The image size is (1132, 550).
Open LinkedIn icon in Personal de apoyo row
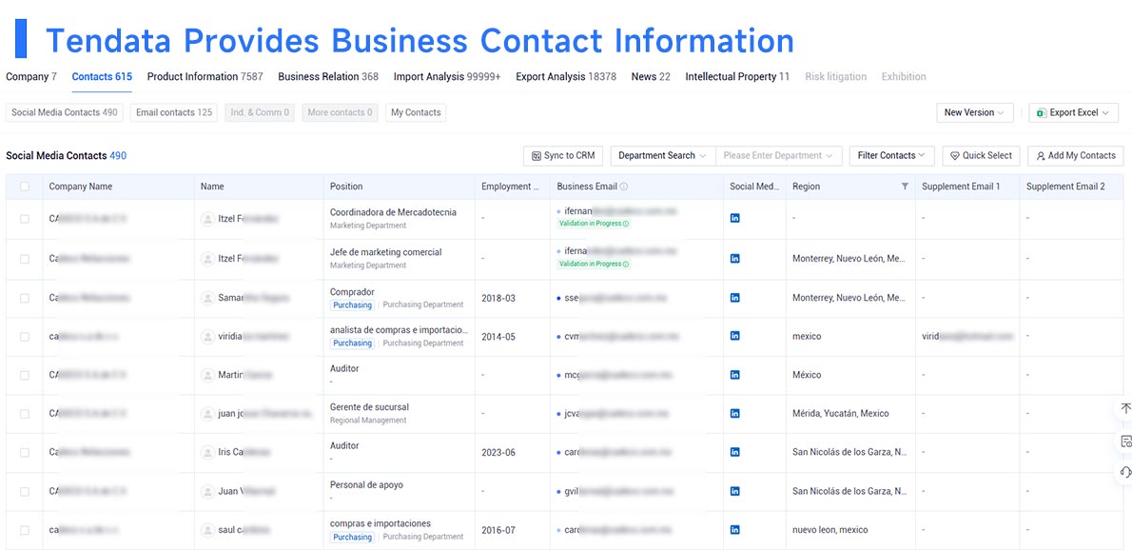pos(735,491)
